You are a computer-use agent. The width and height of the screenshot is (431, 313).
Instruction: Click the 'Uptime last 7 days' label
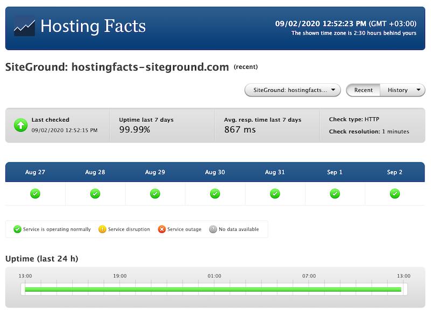tap(146, 120)
